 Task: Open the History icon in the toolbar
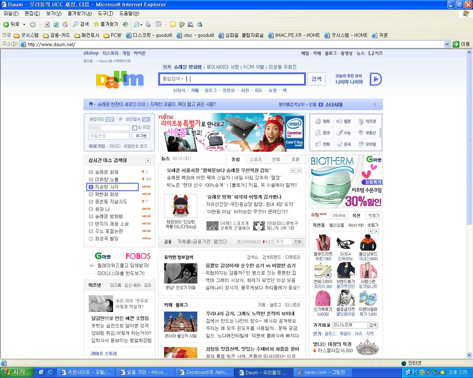(x=126, y=24)
